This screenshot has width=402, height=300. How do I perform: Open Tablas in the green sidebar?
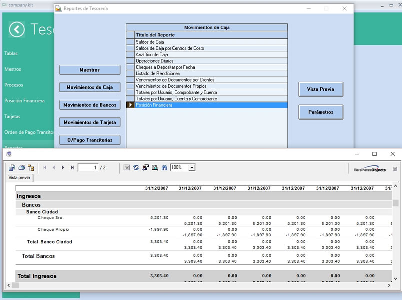coord(11,54)
